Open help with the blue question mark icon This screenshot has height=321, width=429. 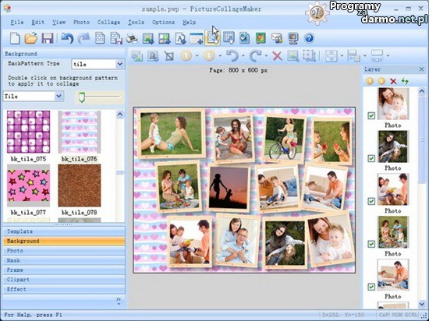tap(309, 38)
